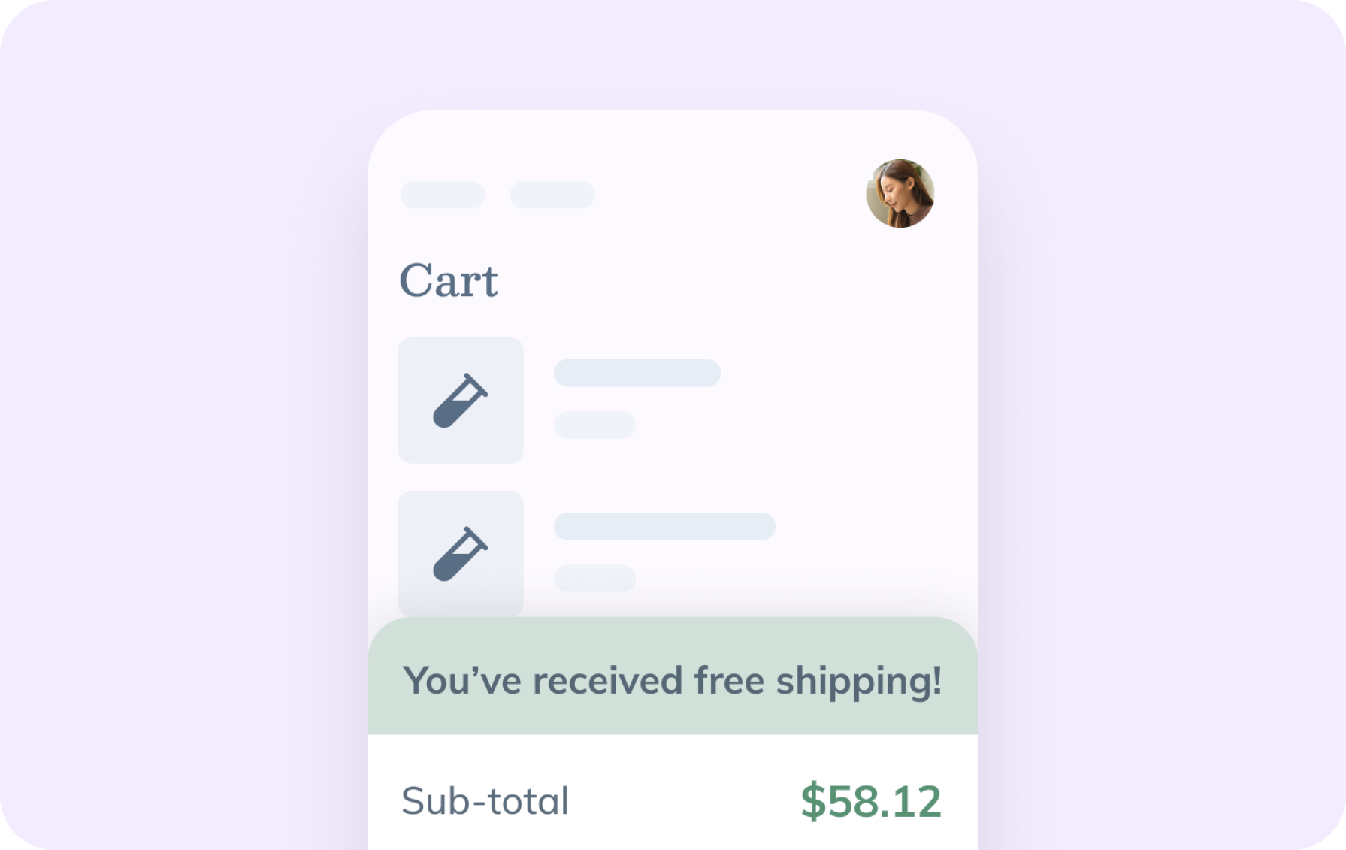Click the first item's short subtitle placeholder
Screen dimensions: 1346x850
pyautogui.click(x=594, y=425)
